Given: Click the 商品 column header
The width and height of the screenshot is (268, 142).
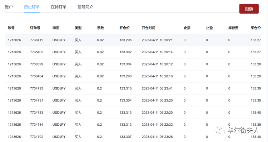Looking at the screenshot, I should [x=56, y=28].
